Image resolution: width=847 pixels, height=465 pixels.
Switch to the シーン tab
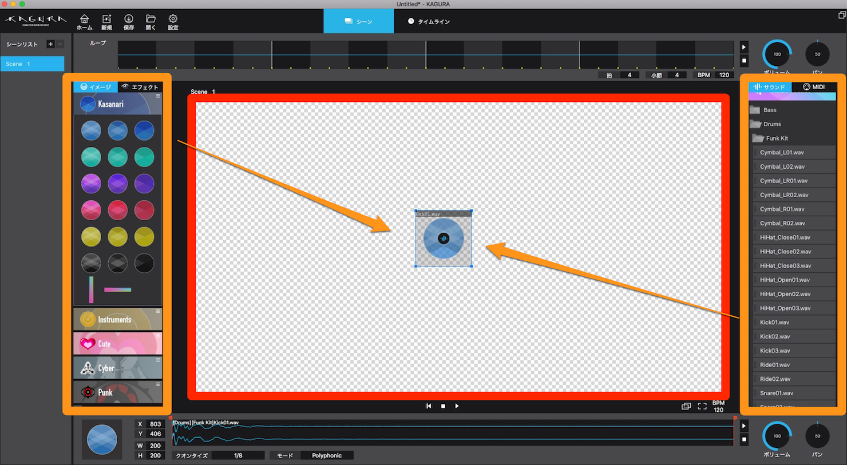(359, 21)
